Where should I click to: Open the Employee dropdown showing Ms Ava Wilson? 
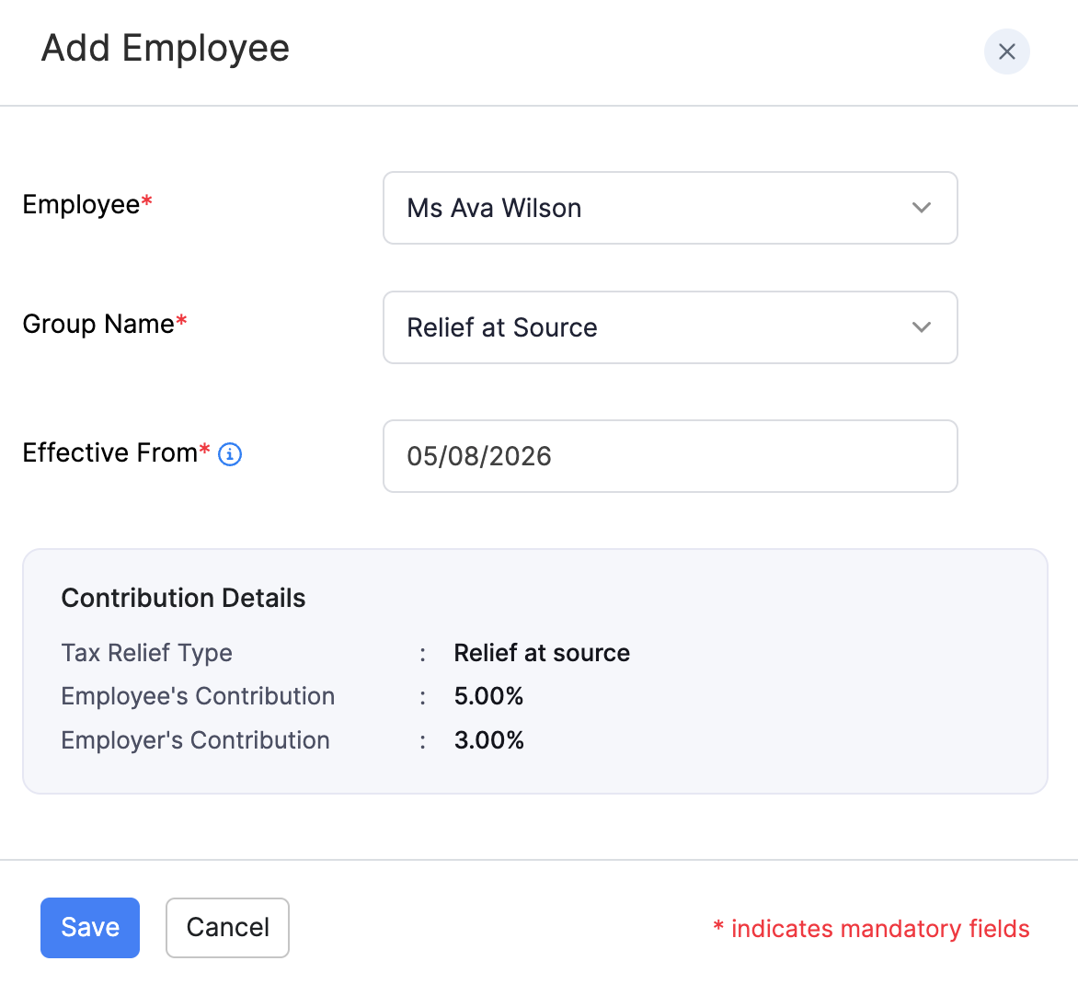pyautogui.click(x=670, y=208)
